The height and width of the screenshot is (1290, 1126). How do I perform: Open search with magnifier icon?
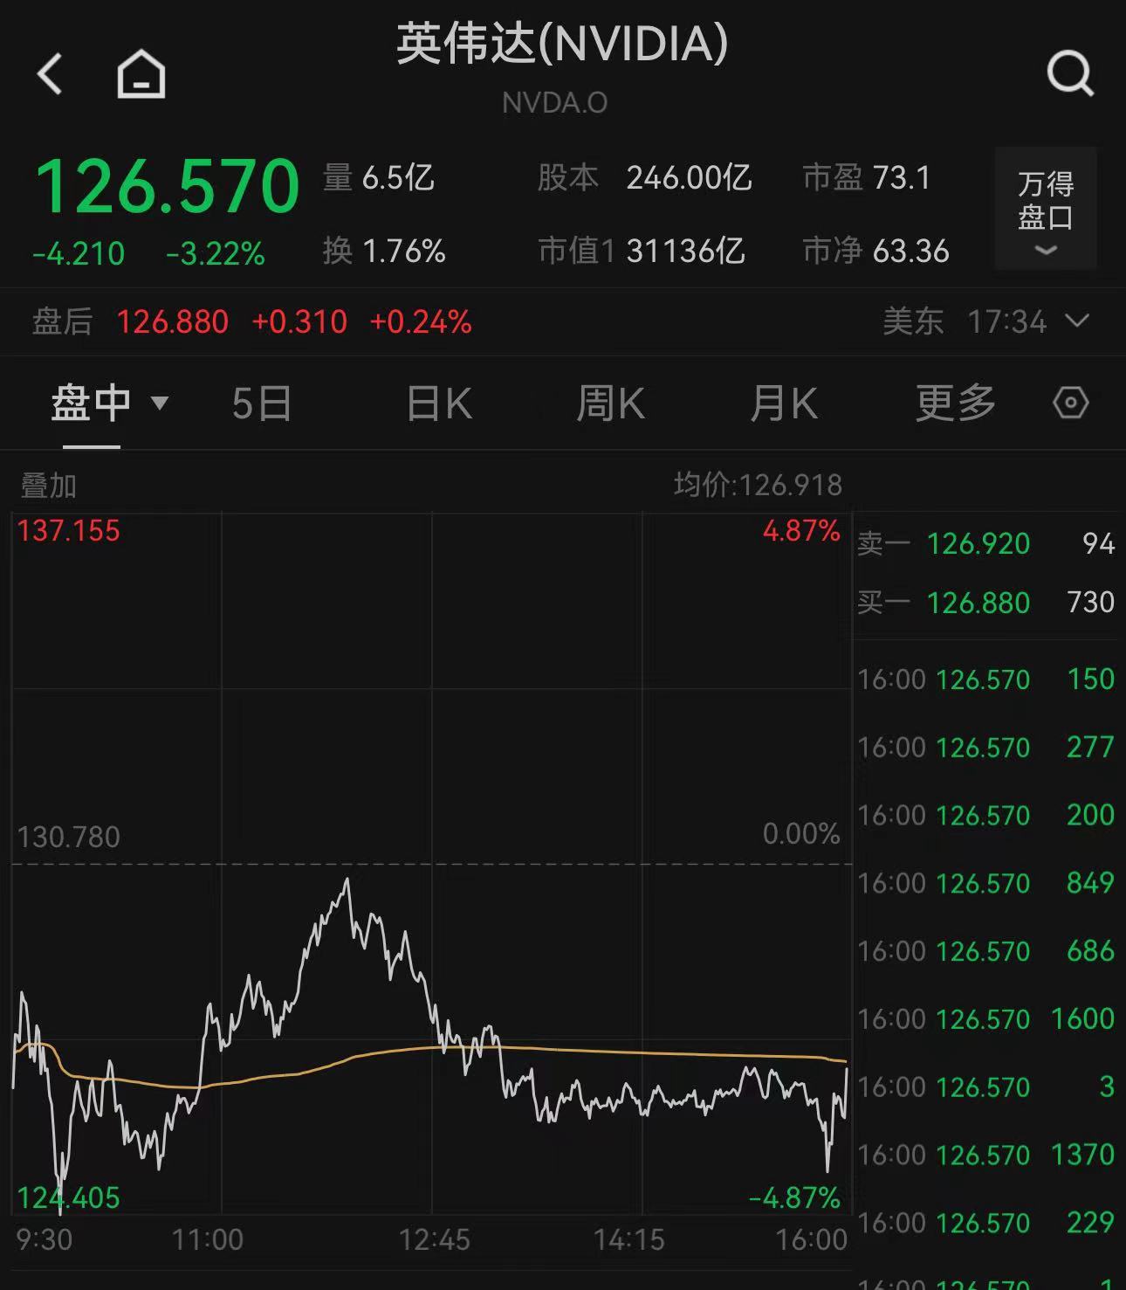tap(1070, 73)
